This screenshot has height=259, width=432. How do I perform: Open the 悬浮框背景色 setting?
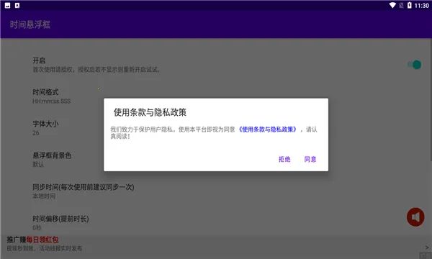coord(216,160)
